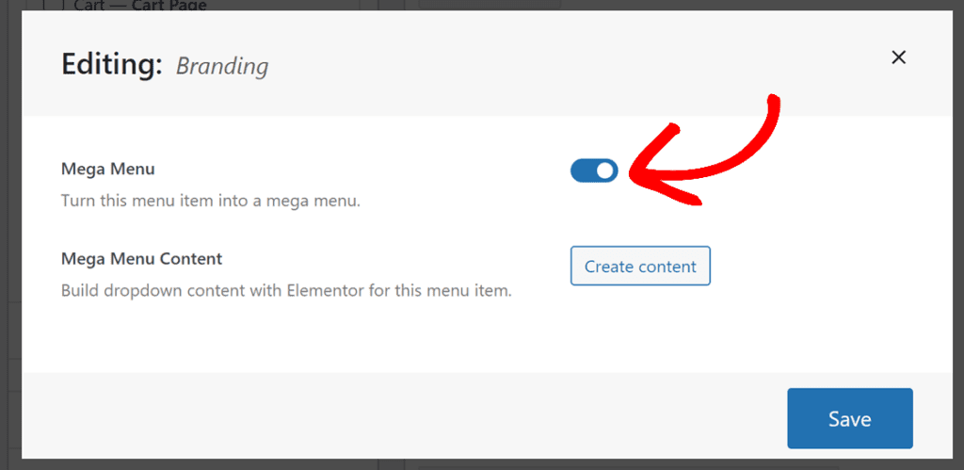Viewport: 964px width, 470px height.
Task: Click the white knob of the Mega Menu switch
Action: (605, 170)
